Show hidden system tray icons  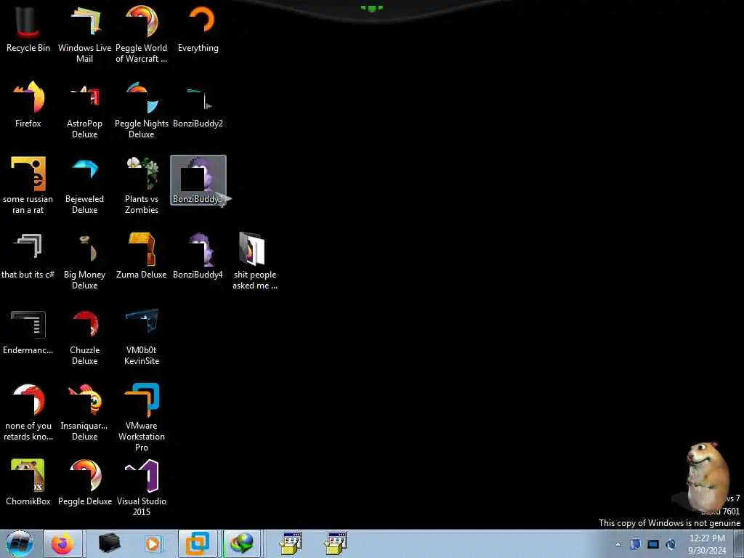click(x=618, y=544)
